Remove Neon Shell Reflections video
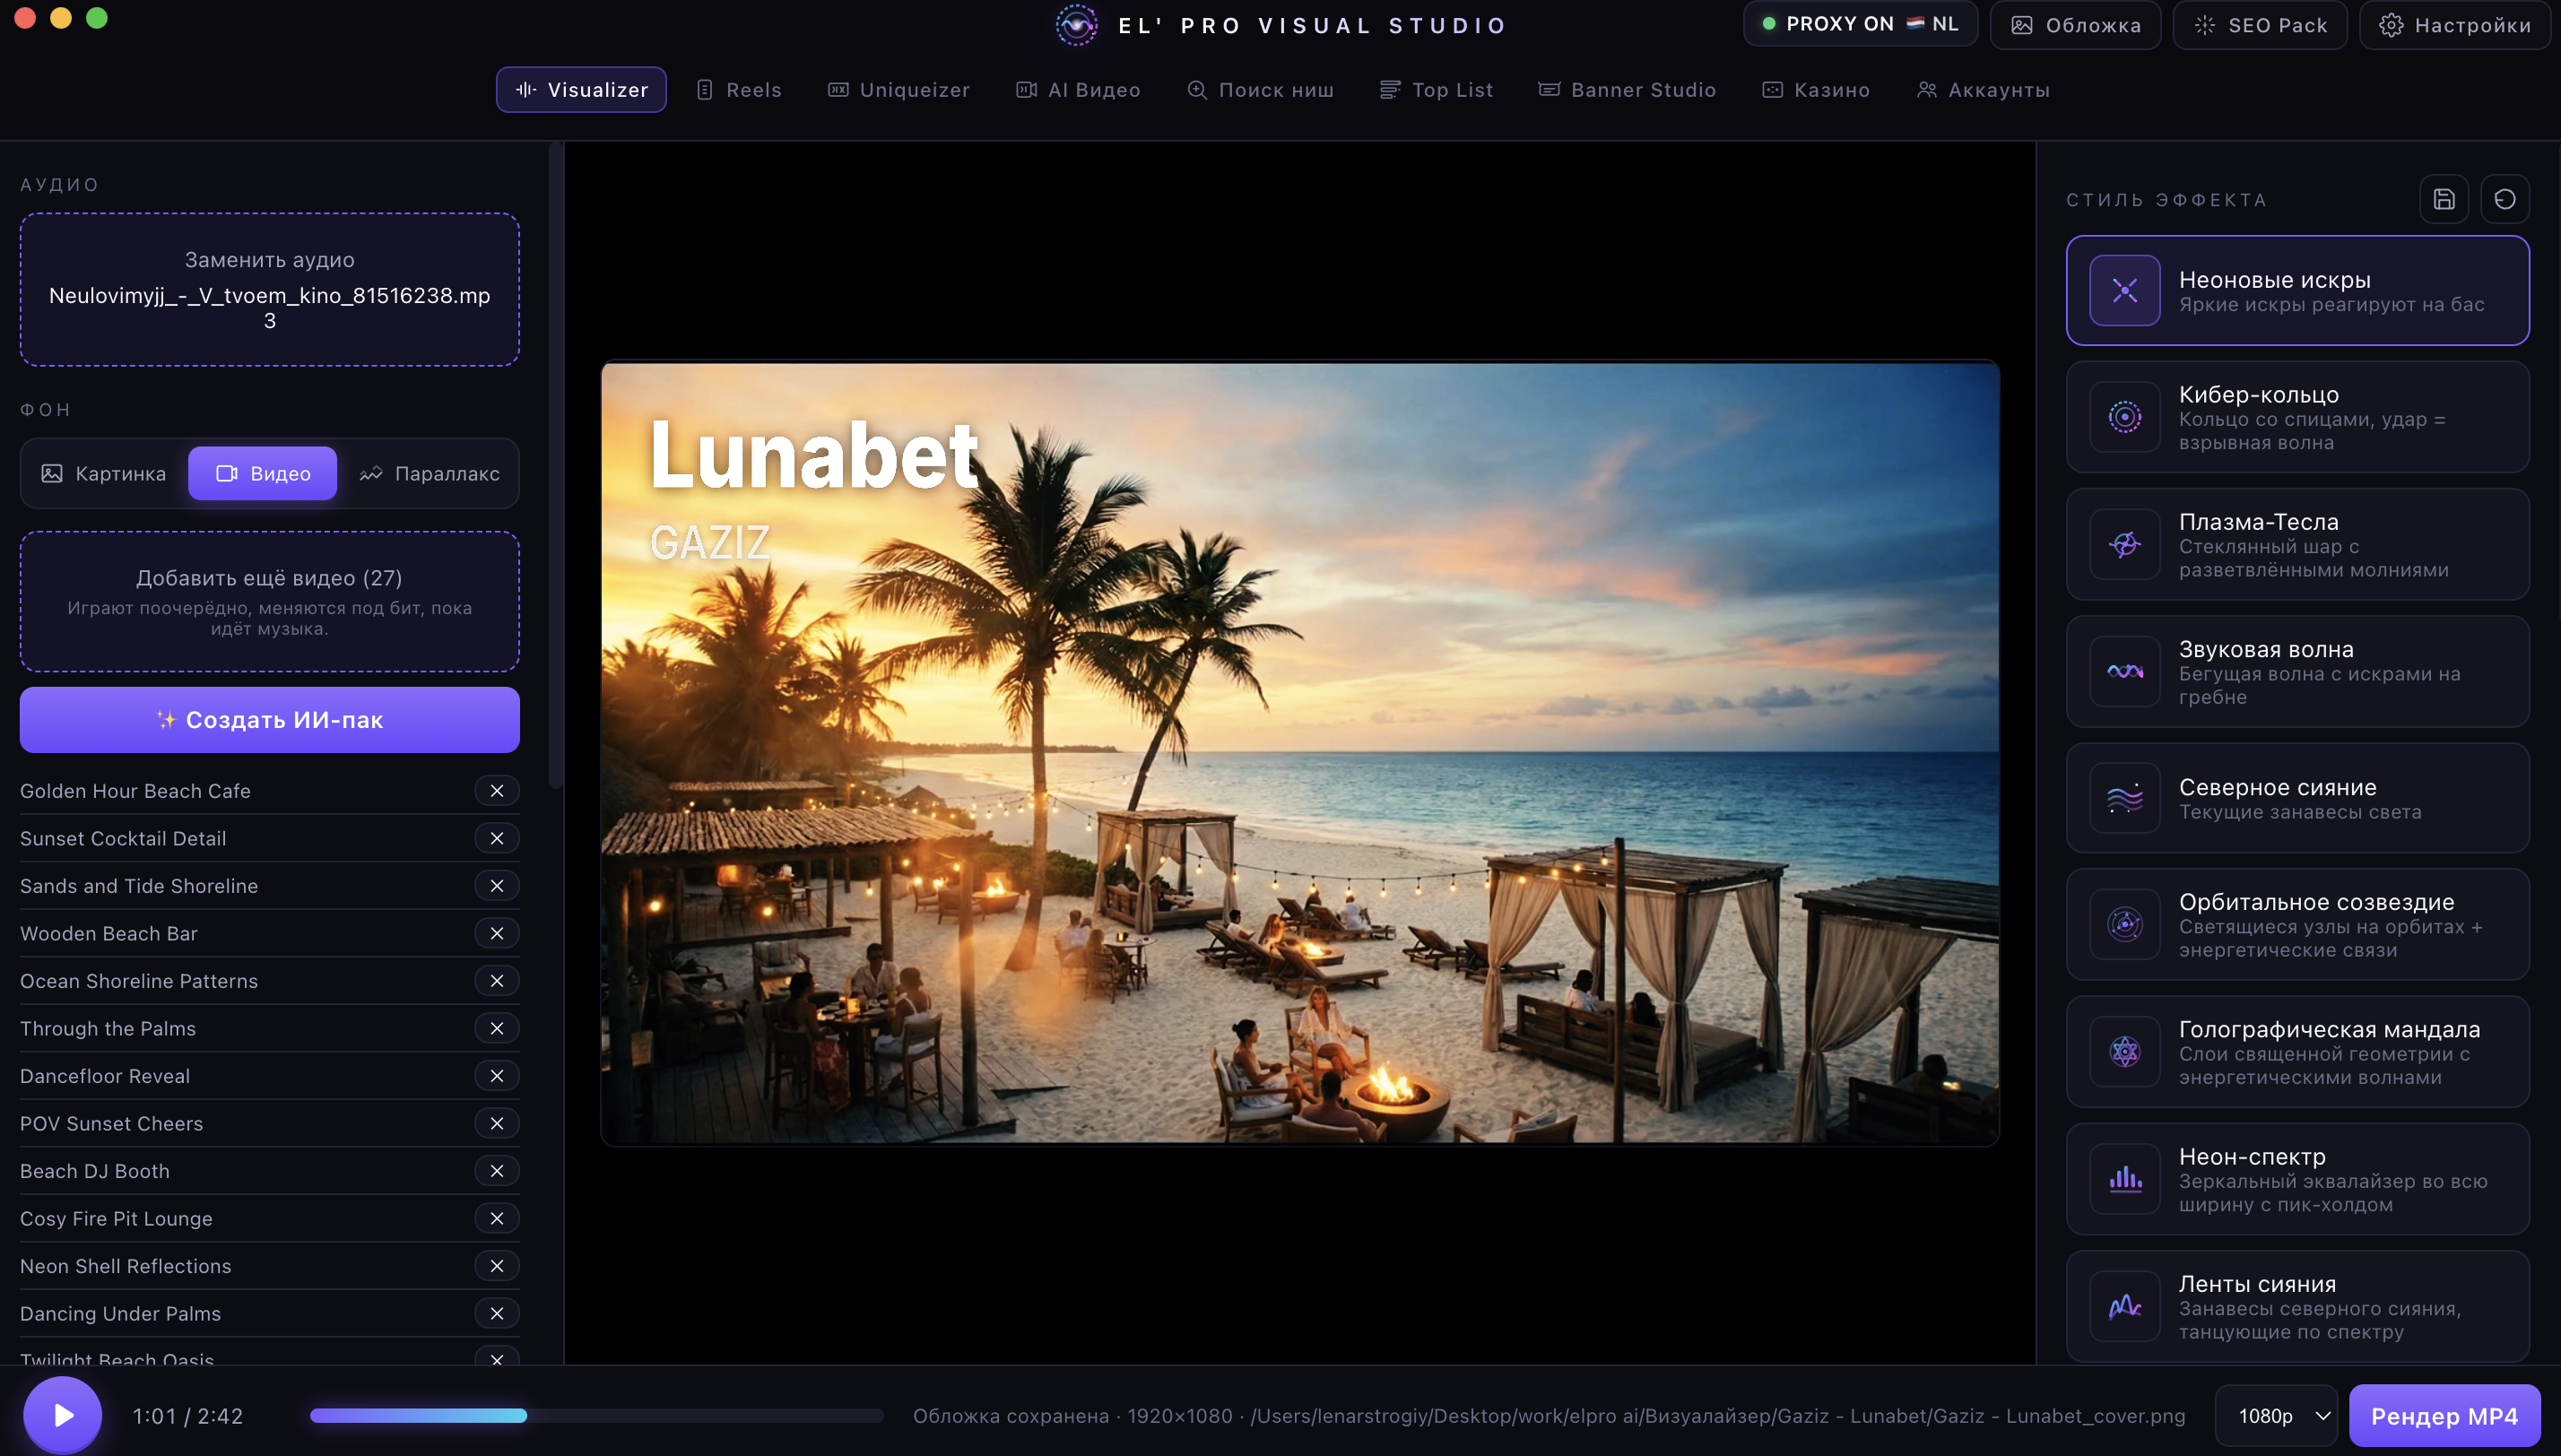 (x=497, y=1266)
